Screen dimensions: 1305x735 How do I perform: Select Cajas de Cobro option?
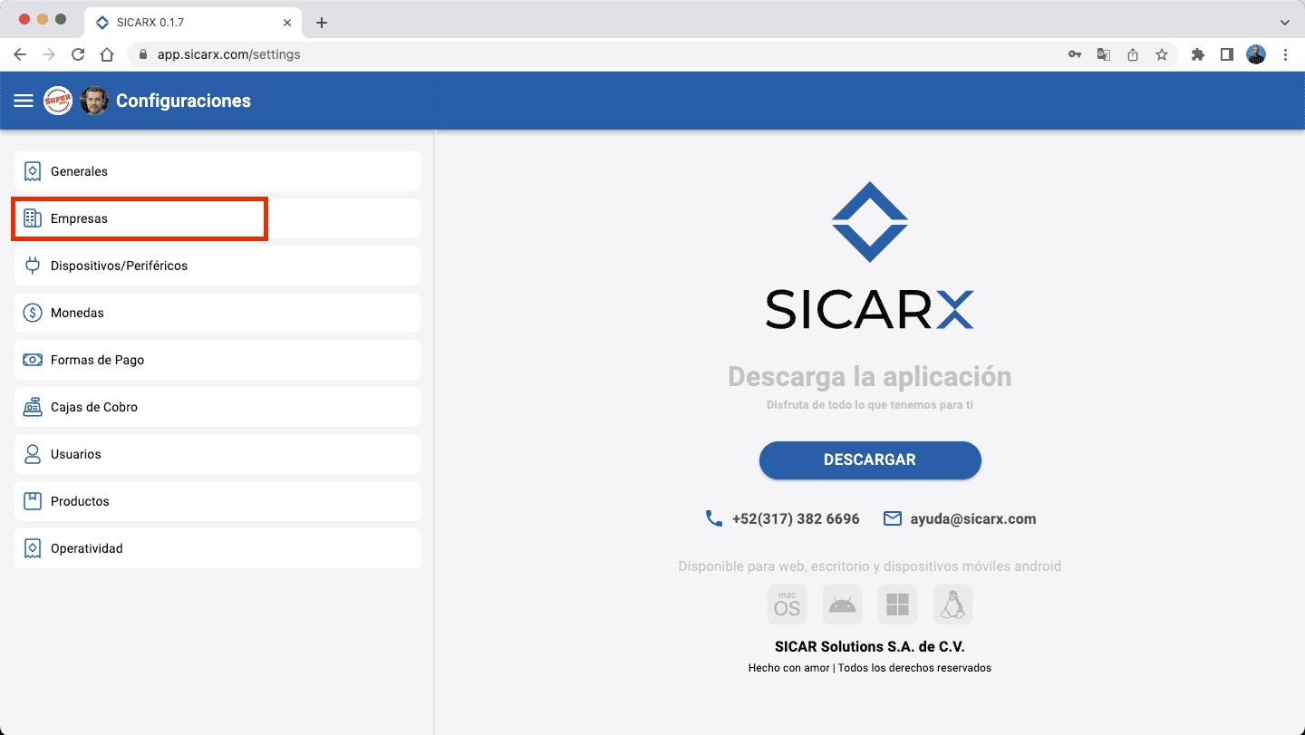tap(217, 407)
